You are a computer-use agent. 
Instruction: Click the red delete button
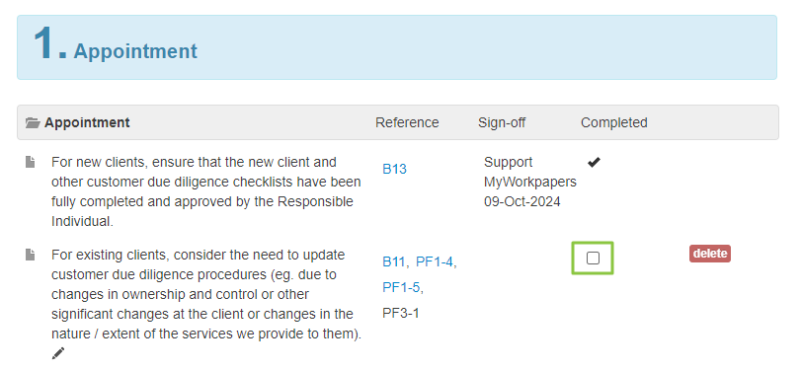point(710,254)
